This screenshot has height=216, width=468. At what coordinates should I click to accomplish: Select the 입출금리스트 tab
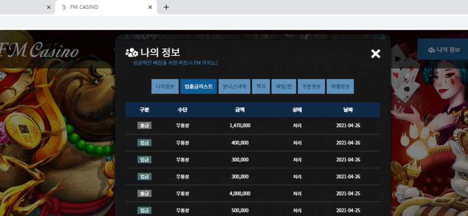click(x=198, y=87)
